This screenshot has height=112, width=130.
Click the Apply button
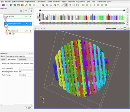(28, 108)
